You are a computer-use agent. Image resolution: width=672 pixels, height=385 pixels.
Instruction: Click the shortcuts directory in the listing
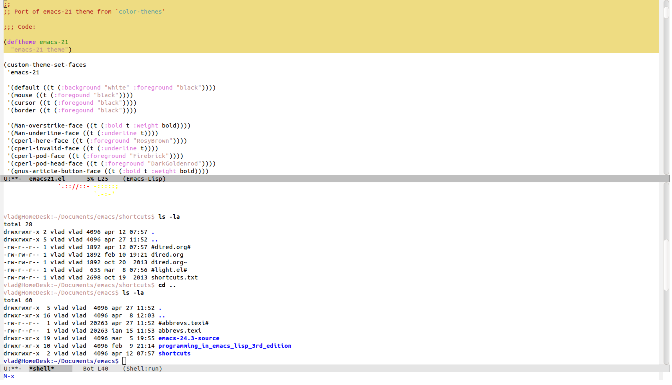pyautogui.click(x=174, y=353)
